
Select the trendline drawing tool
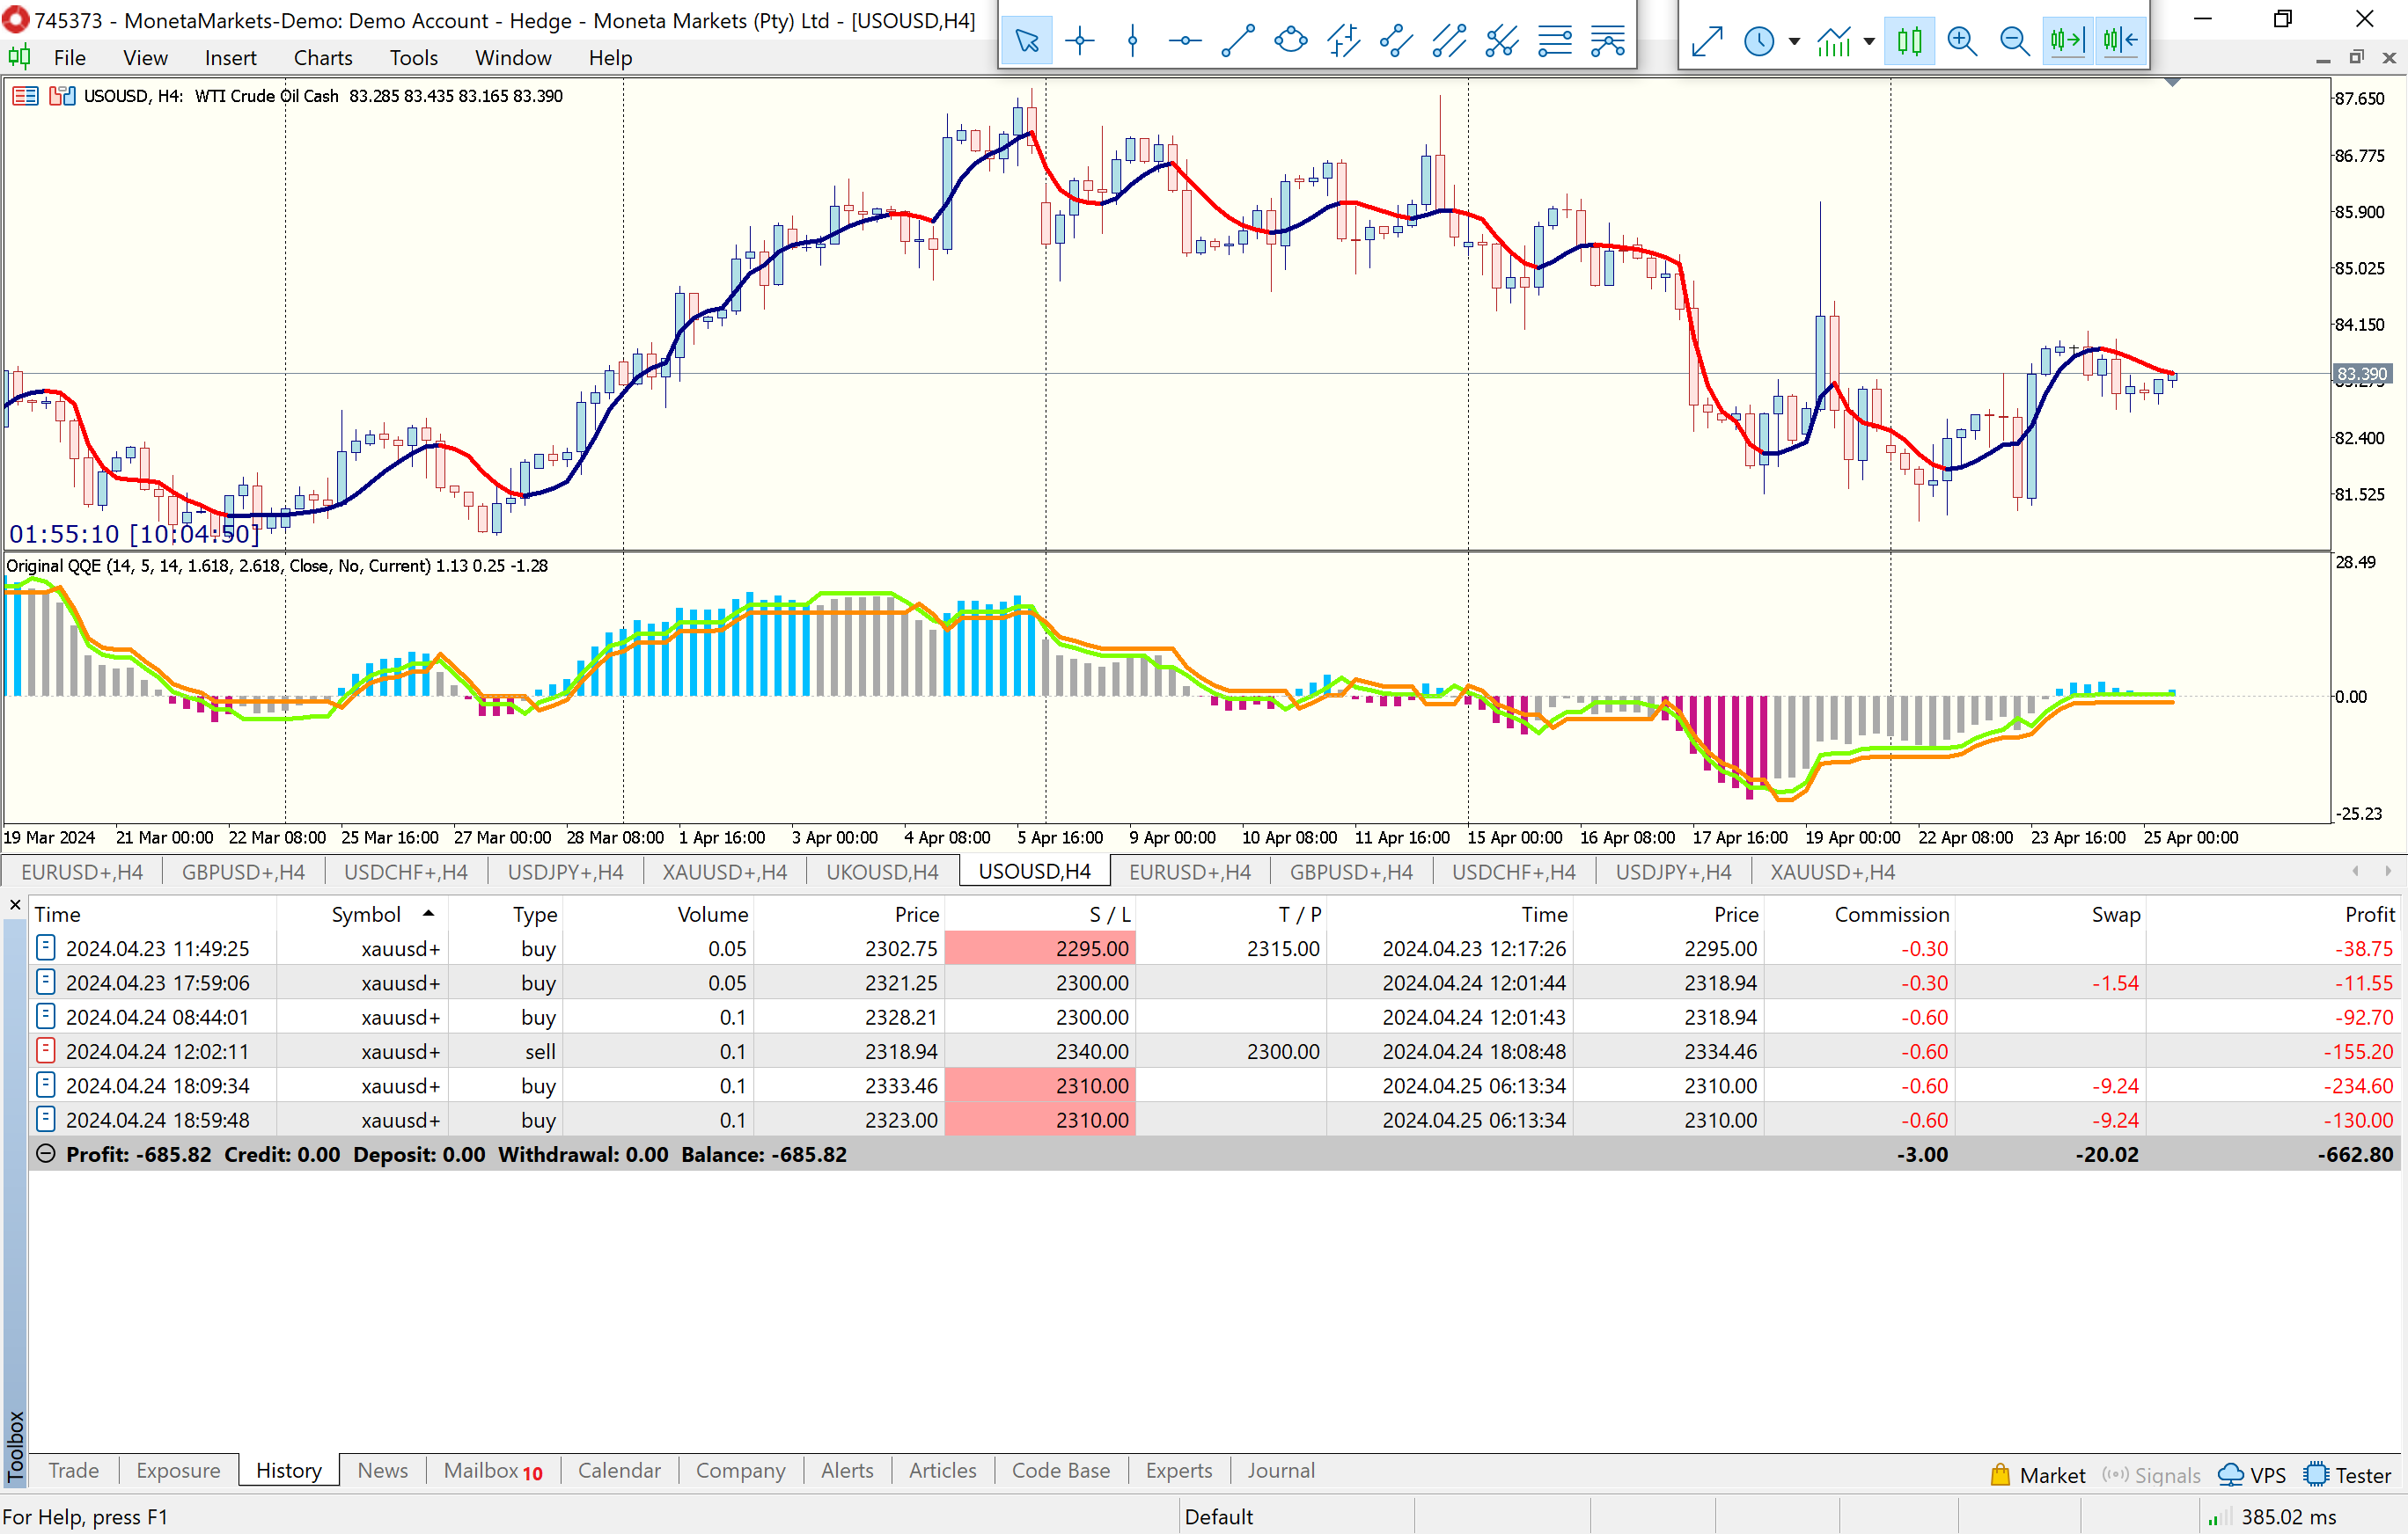(1238, 41)
